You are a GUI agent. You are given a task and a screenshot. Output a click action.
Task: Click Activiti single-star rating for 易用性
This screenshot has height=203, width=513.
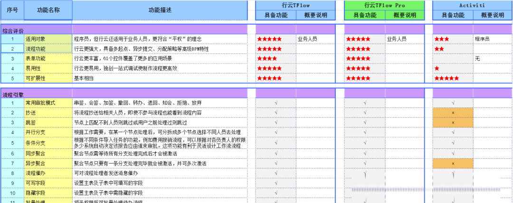(x=437, y=68)
